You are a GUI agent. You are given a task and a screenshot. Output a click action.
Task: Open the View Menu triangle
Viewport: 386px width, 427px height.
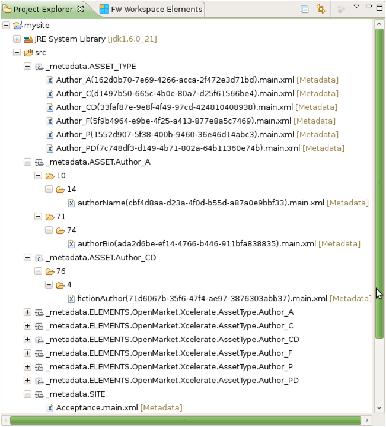click(356, 7)
